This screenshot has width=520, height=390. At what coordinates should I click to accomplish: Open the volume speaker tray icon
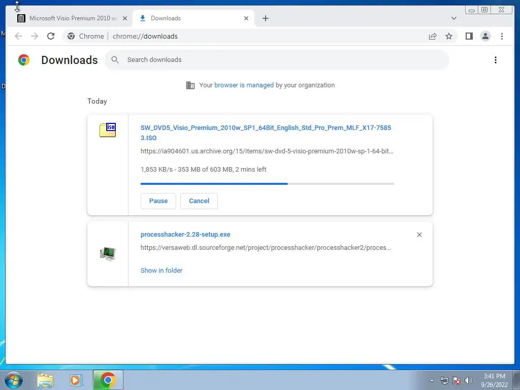(x=469, y=380)
